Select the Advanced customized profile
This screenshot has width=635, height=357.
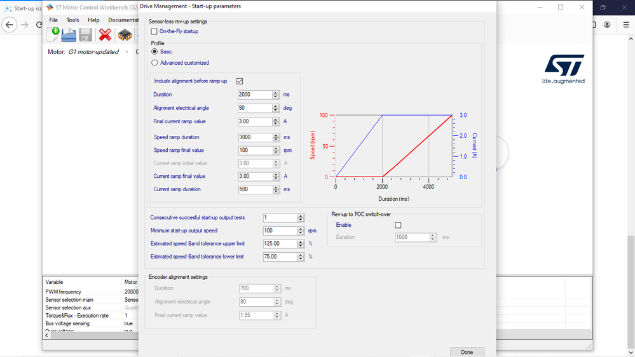pyautogui.click(x=154, y=63)
